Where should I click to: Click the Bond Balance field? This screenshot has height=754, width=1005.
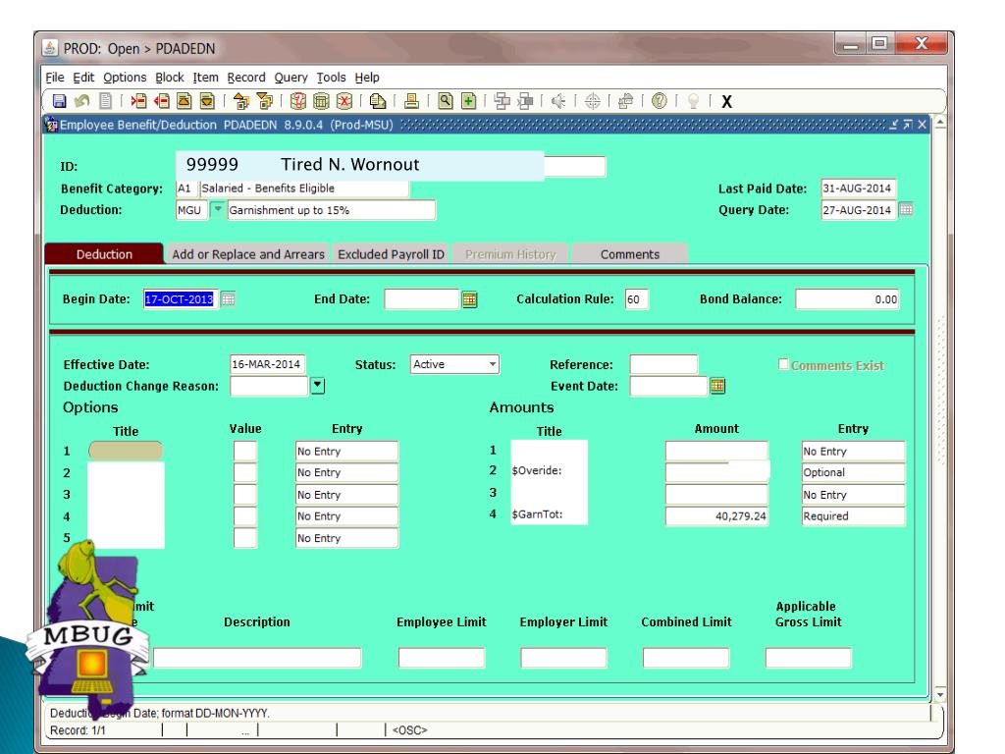coord(847,299)
